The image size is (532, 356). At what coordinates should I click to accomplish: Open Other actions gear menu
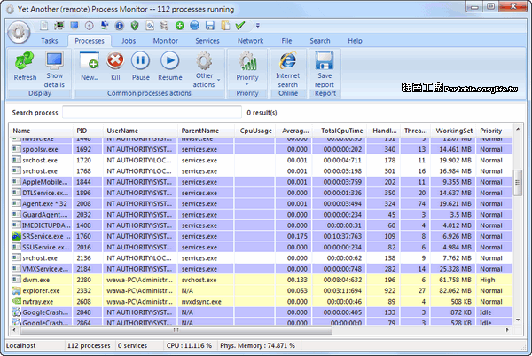tap(206, 70)
